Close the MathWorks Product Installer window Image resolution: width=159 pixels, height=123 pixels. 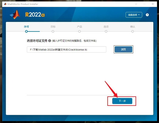(x=153, y=4)
